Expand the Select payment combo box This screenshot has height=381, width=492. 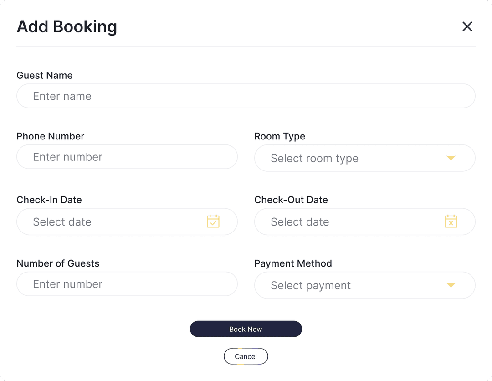pos(364,285)
